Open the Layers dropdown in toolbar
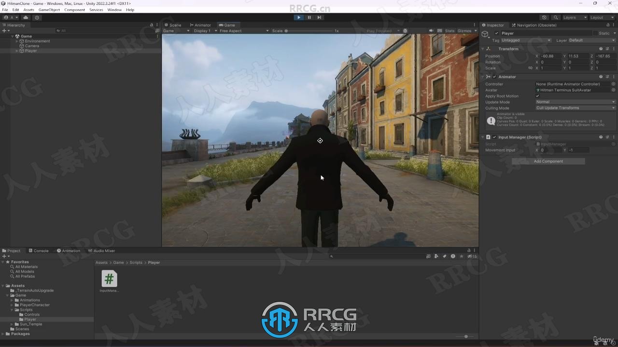618x347 pixels. (x=575, y=17)
